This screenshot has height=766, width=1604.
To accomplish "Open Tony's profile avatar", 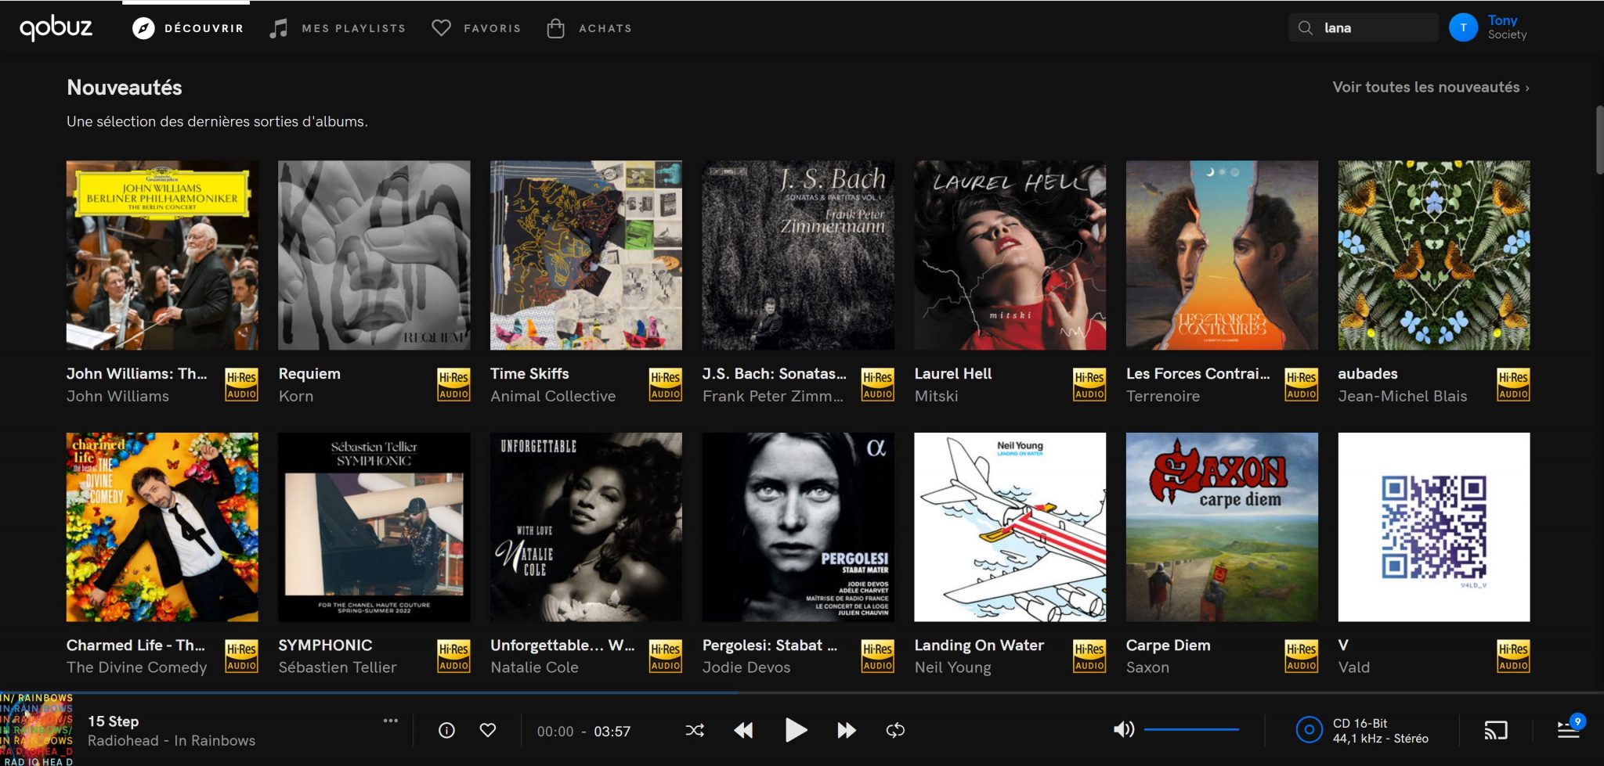I will (x=1463, y=27).
